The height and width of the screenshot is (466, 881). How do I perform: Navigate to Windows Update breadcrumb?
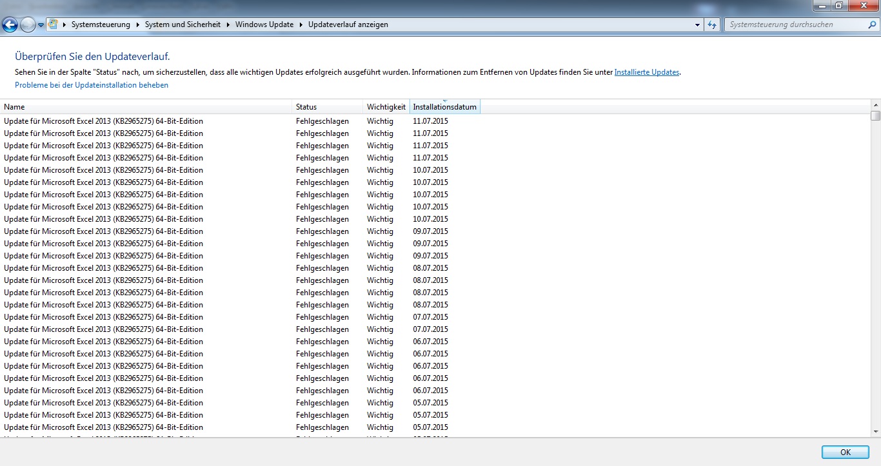pyautogui.click(x=264, y=24)
